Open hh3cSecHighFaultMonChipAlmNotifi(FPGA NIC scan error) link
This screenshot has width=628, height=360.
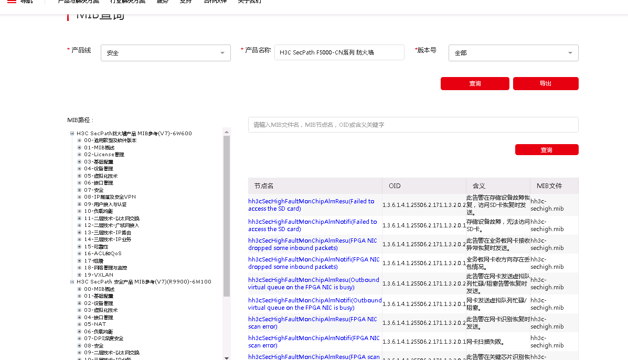(314, 341)
